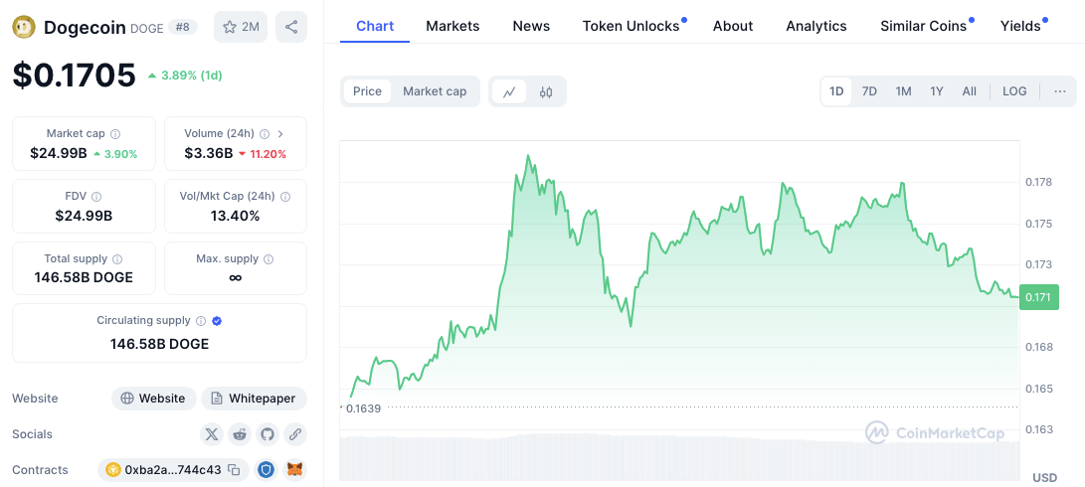Open the News tab

pos(531,26)
